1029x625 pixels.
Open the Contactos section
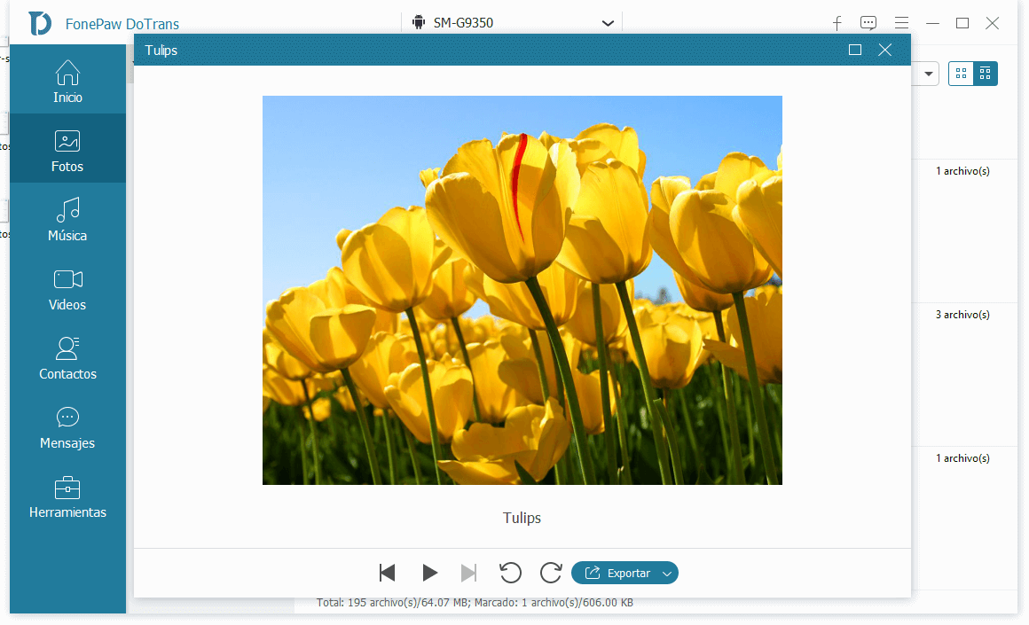point(67,358)
